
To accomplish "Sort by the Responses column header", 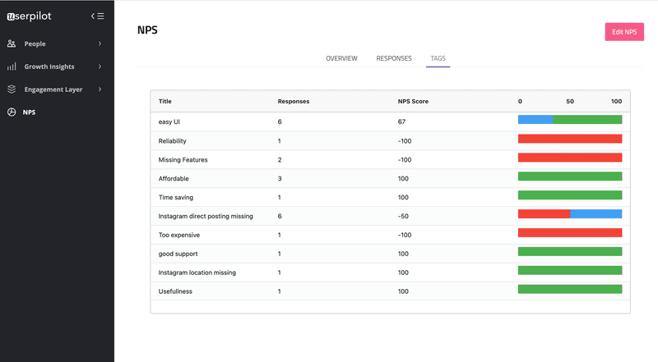I will (x=294, y=102).
